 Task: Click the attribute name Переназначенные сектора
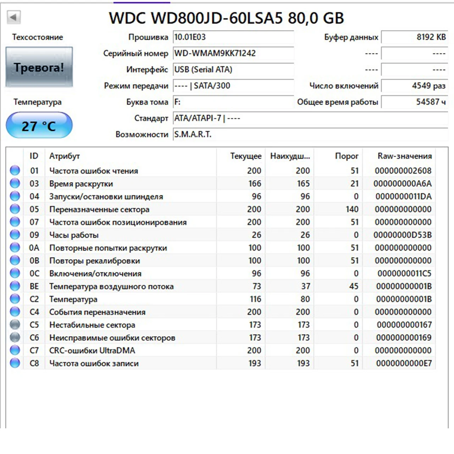coord(99,209)
